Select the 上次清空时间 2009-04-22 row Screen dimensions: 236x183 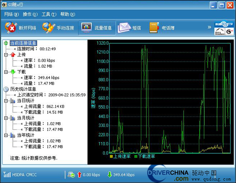51,95
